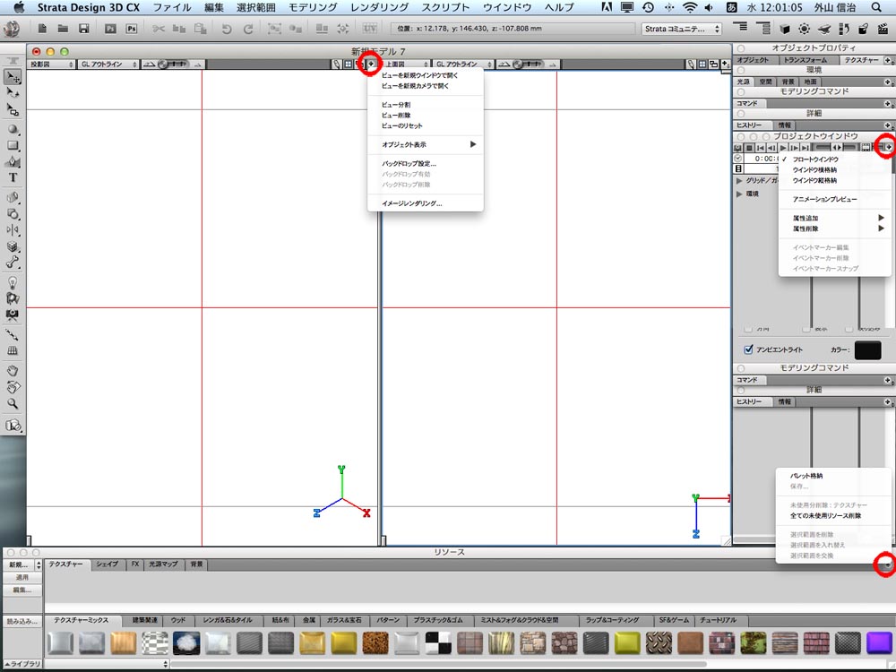Viewport: 896px width, 672px height.
Task: Select the magnifier Zoom tool
Action: tap(13, 403)
